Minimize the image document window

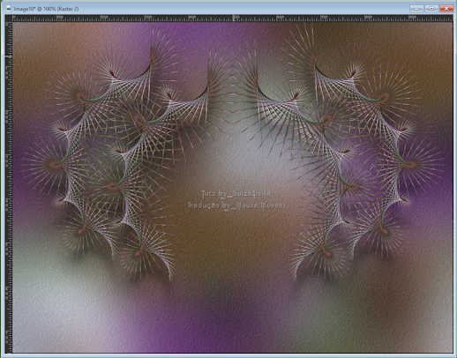click(416, 9)
